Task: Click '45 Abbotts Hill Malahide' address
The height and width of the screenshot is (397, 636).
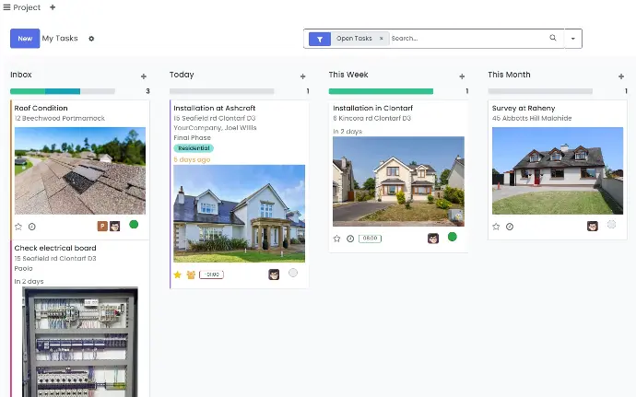Action: click(x=532, y=119)
